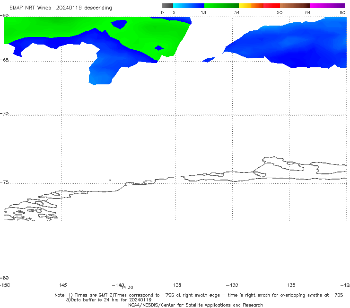This screenshot has width=350, height=308.
Task: Click the '-70' latitude axis label
Action: tap(4, 114)
